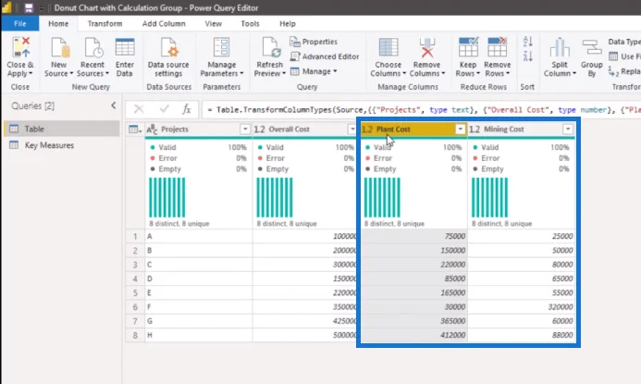The height and width of the screenshot is (384, 641).
Task: Confirm formula with checkmark icon
Action: (x=165, y=109)
